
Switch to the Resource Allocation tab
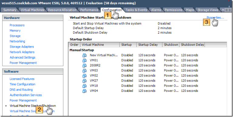pyautogui.click(x=62, y=10)
